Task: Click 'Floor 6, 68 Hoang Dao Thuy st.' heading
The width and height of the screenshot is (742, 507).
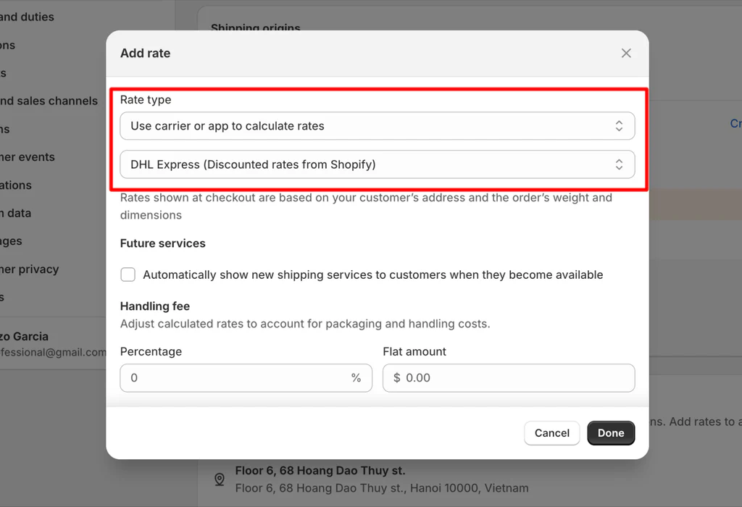Action: (320, 471)
